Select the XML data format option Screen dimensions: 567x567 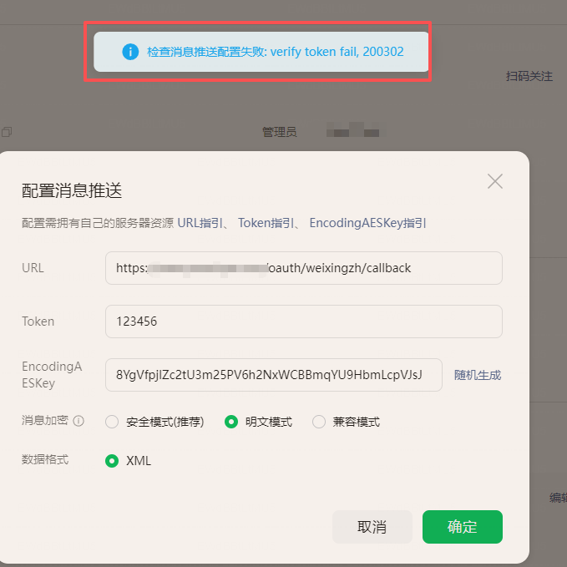pos(112,461)
